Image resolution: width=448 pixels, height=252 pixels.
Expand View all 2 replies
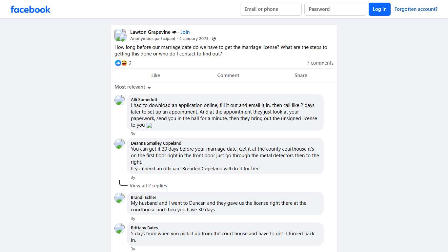pyautogui.click(x=148, y=186)
